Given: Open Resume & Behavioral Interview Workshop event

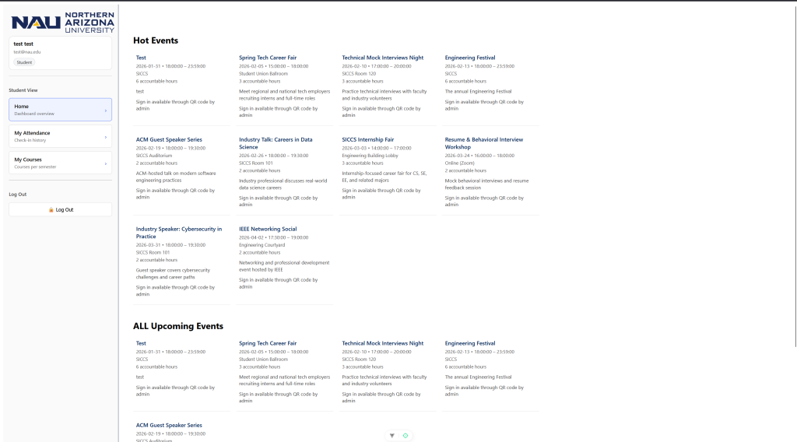Looking at the screenshot, I should [x=483, y=143].
